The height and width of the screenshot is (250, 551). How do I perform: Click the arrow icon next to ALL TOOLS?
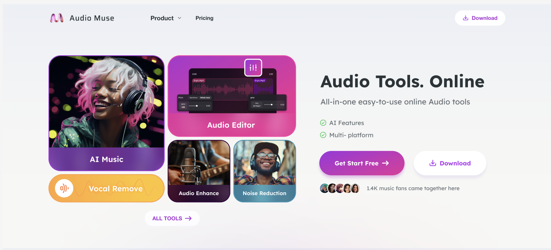coord(189,218)
